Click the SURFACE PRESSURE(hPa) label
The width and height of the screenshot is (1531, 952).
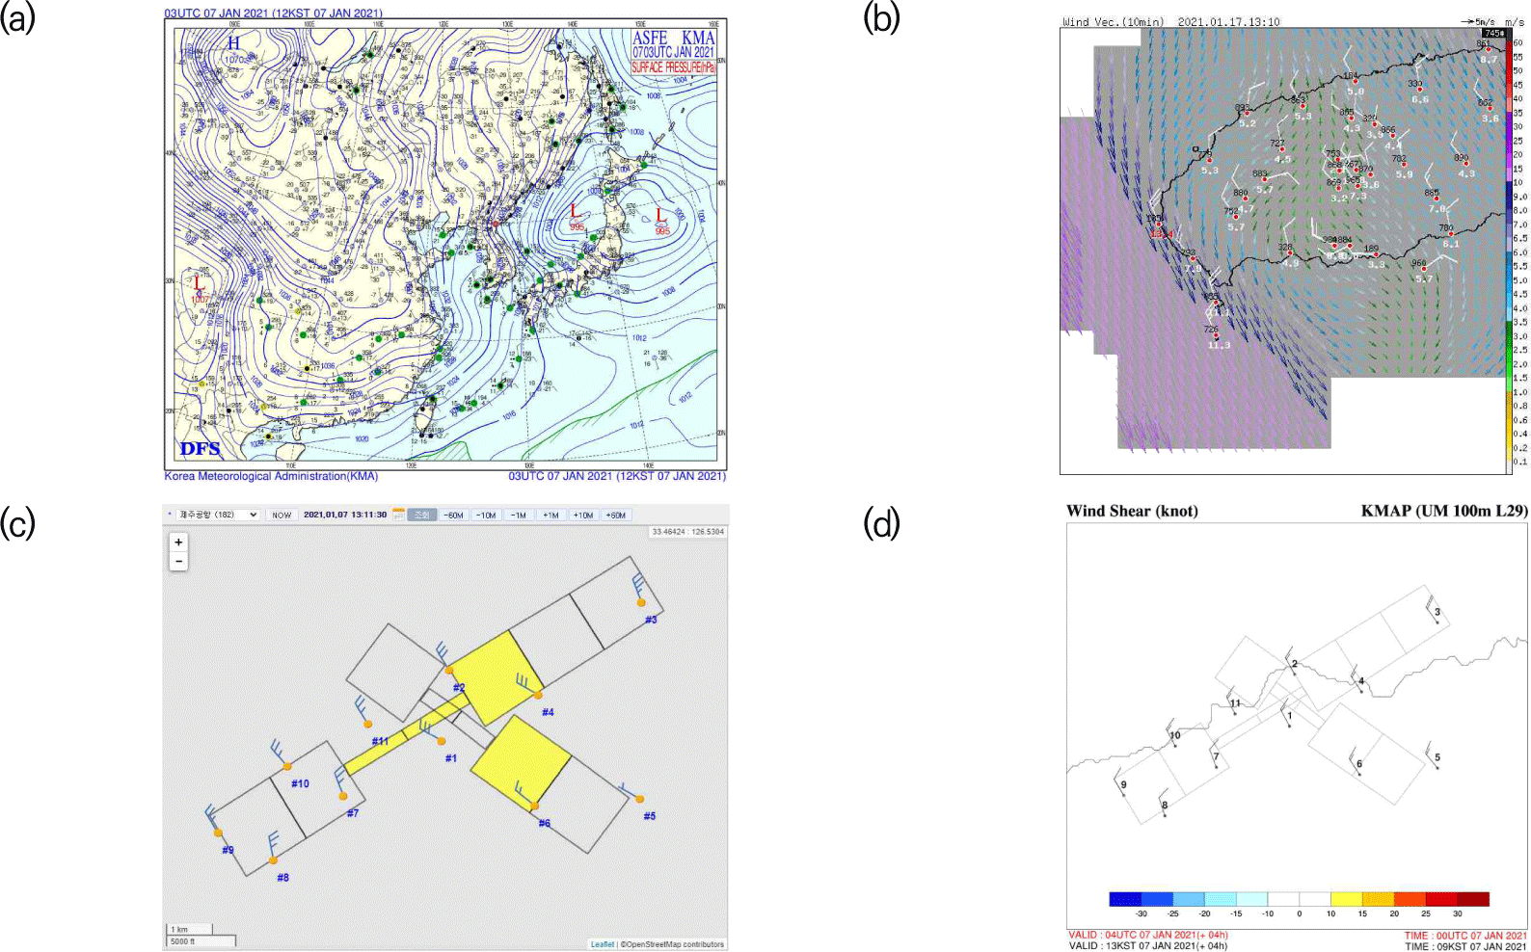673,67
